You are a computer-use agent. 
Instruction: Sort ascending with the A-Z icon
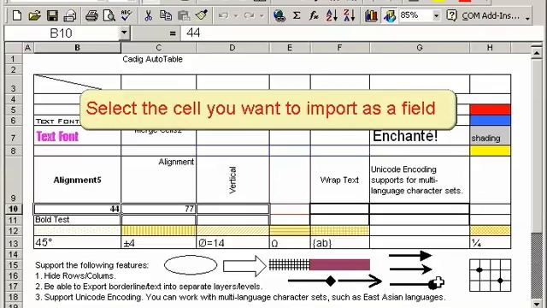click(332, 15)
